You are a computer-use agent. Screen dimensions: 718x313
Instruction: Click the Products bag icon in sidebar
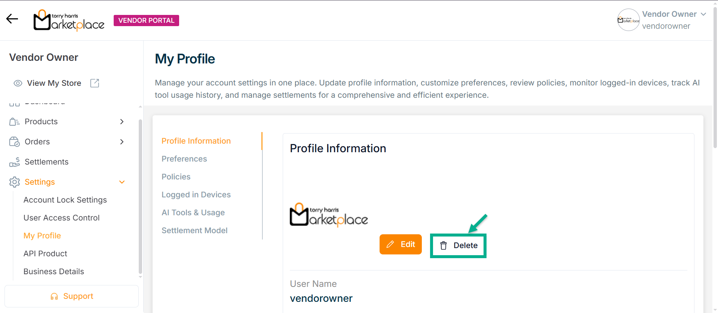14,122
